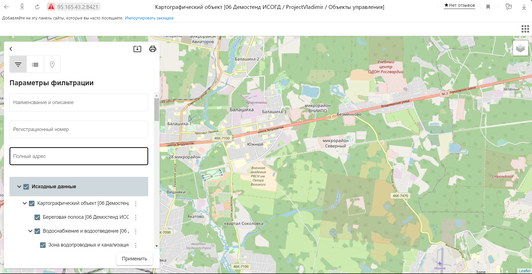Click the Параметры фильтрации heading

[51, 83]
